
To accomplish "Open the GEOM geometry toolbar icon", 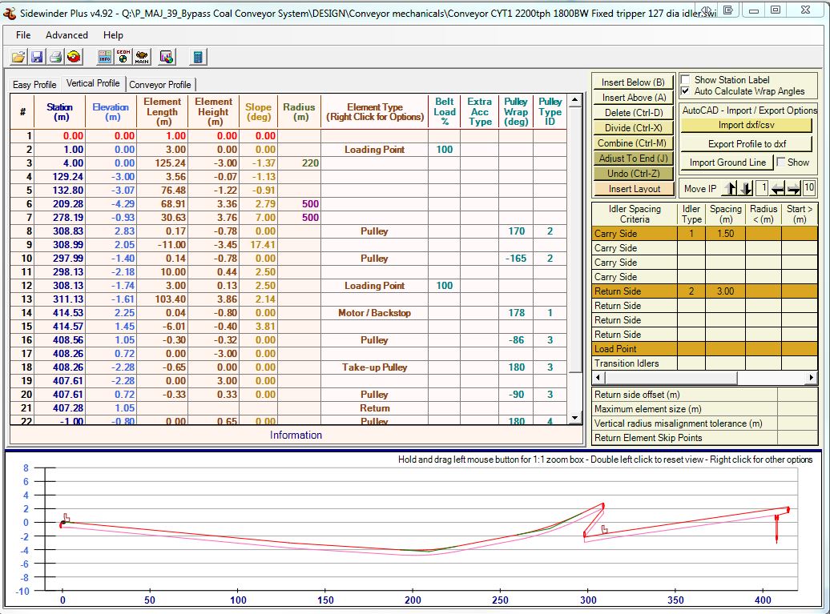I will [123, 57].
